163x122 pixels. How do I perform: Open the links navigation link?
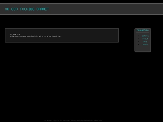(145, 42)
